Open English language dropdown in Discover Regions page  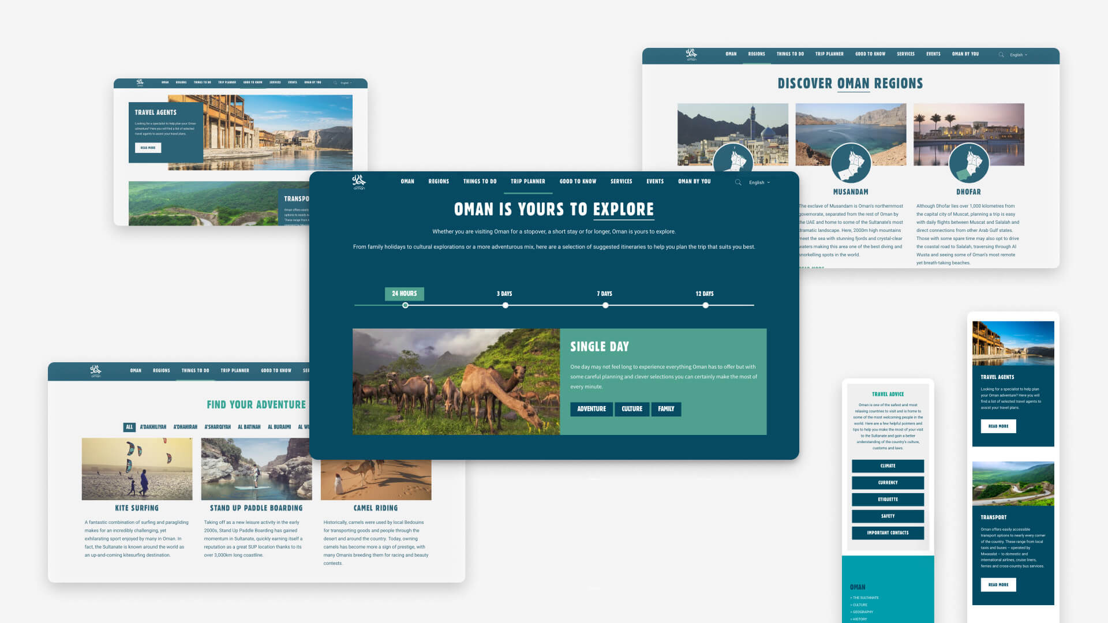(x=1019, y=55)
